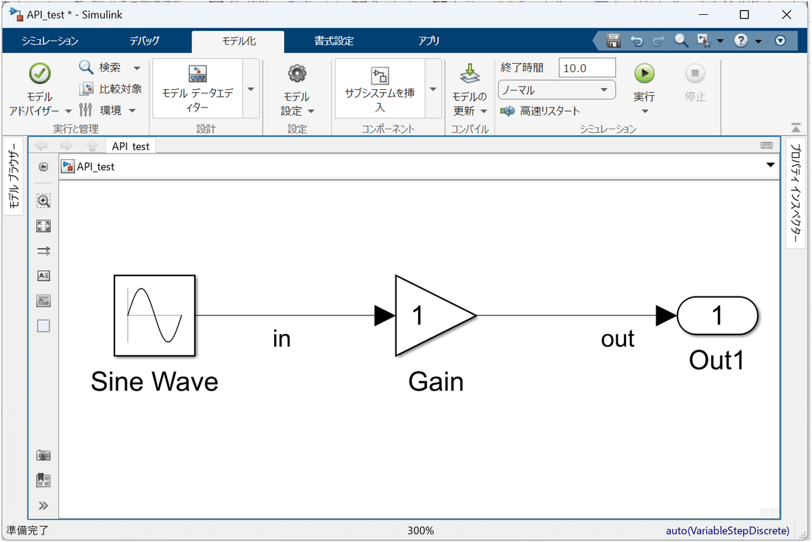Open the annotation tool in the left palette

point(43,275)
